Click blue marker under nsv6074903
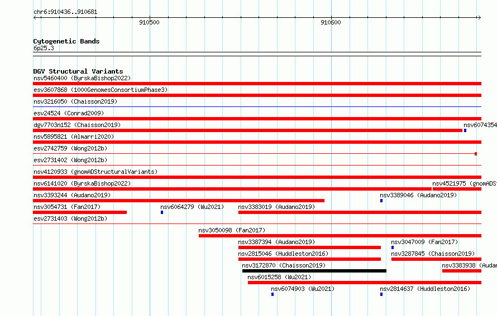 (273, 294)
